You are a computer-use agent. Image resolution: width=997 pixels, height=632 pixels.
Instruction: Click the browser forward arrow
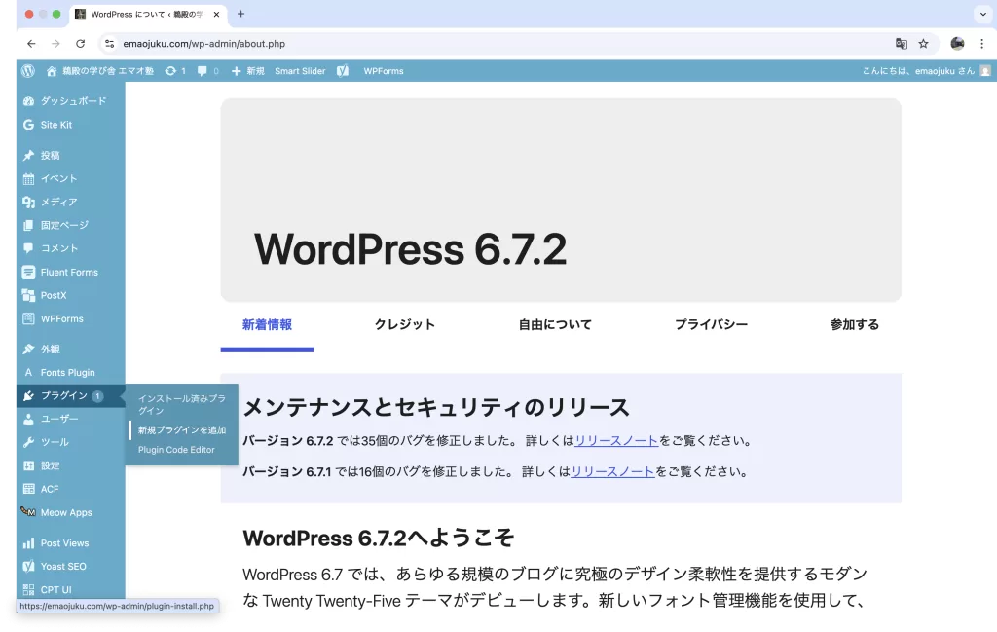coord(55,43)
